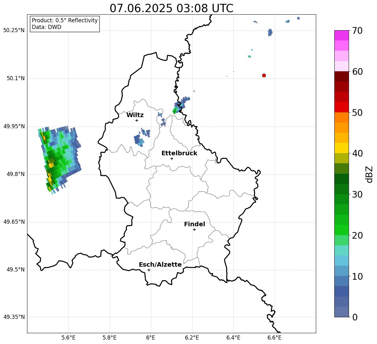Click the 49.5°N latitude label
The image size is (377, 344).
(x=15, y=270)
